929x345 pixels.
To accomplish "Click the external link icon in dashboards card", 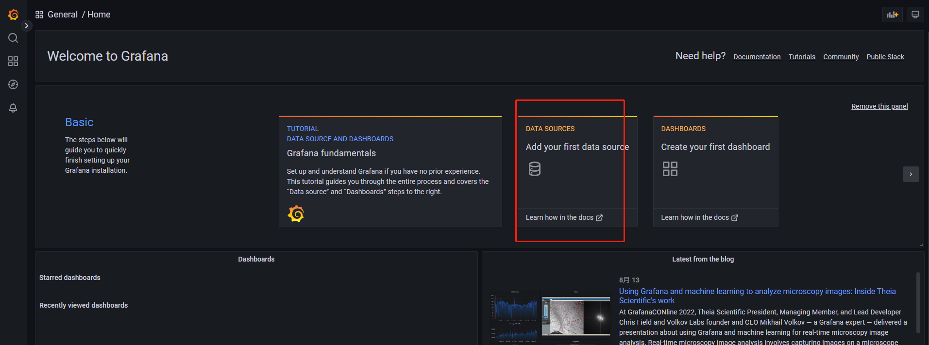I will tap(735, 218).
